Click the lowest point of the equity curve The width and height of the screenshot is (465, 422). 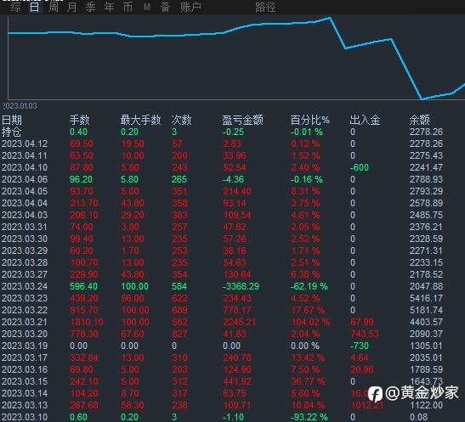click(421, 98)
